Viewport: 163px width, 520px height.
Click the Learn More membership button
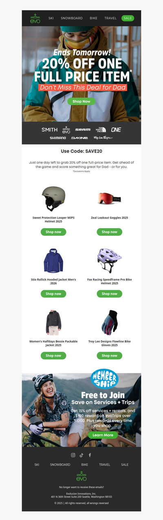103,435
